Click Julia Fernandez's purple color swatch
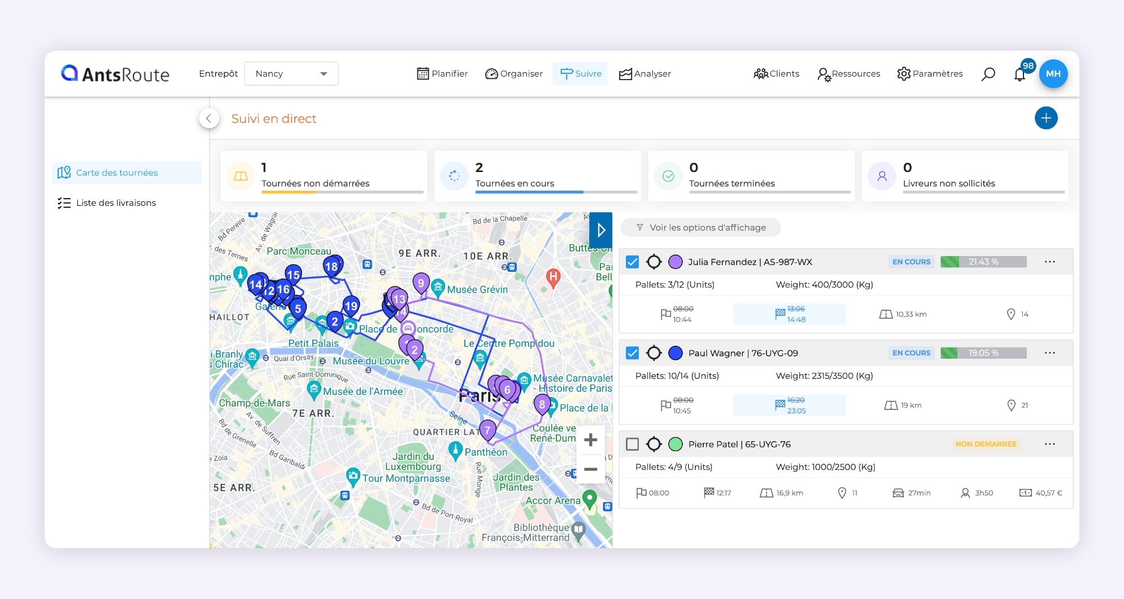 (x=675, y=262)
